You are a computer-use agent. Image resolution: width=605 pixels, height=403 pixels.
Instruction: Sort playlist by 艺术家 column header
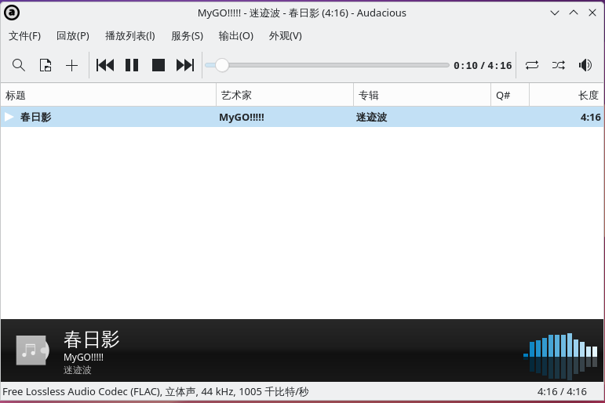[285, 95]
